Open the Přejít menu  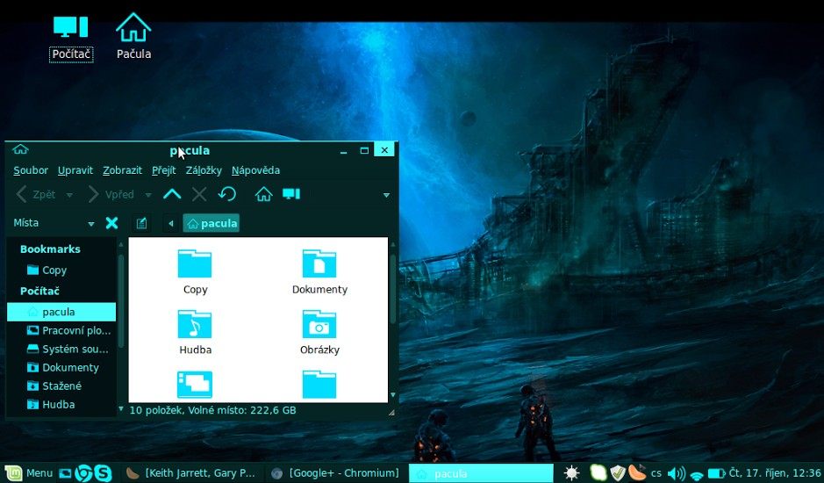pos(163,170)
